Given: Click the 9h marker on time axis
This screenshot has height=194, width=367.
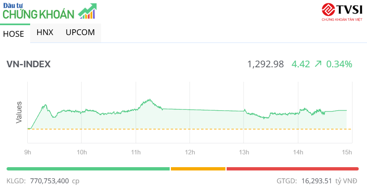Looking at the screenshot, I should 28,152.
